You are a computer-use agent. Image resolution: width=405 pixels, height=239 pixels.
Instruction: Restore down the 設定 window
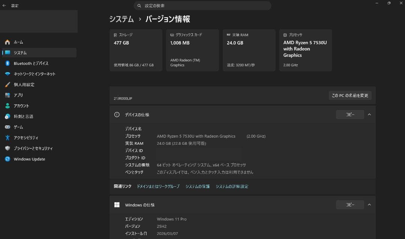tap(389, 3)
